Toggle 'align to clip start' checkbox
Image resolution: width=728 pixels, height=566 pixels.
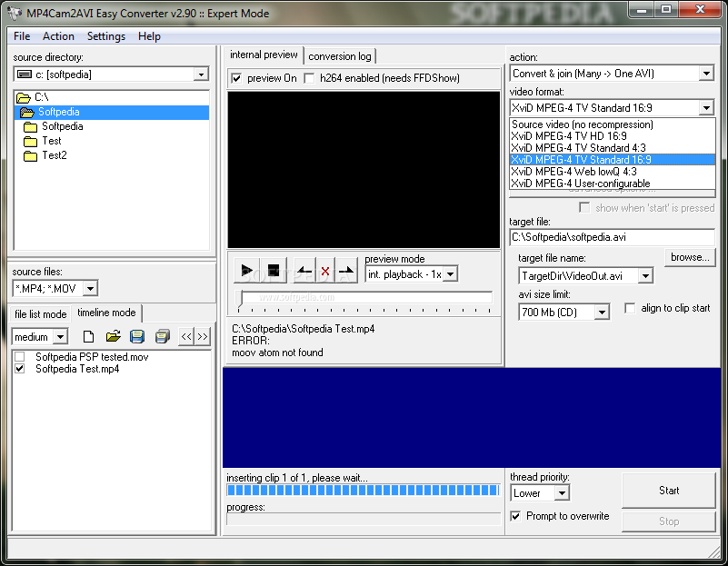(x=630, y=308)
